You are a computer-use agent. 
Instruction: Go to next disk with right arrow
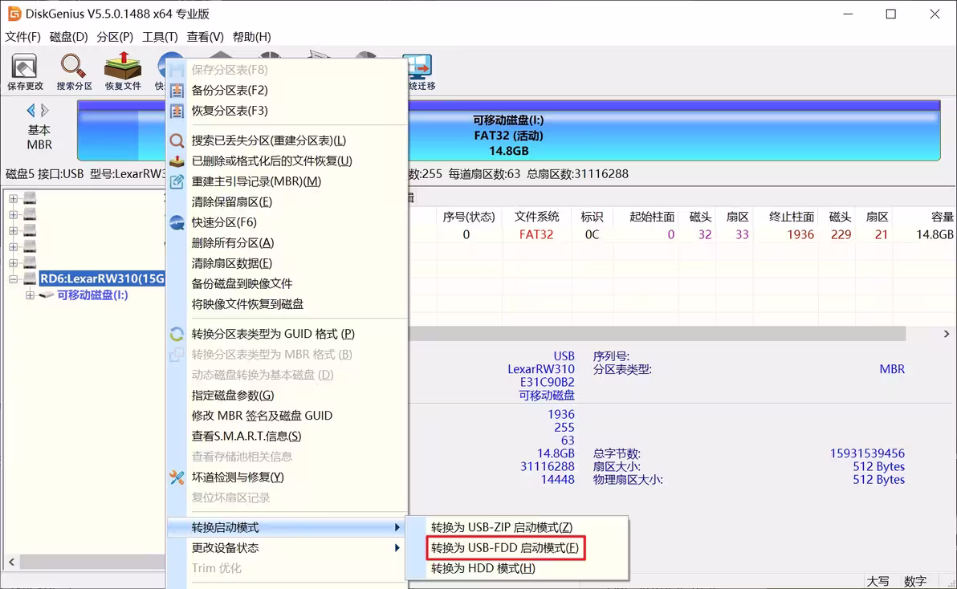click(x=44, y=111)
